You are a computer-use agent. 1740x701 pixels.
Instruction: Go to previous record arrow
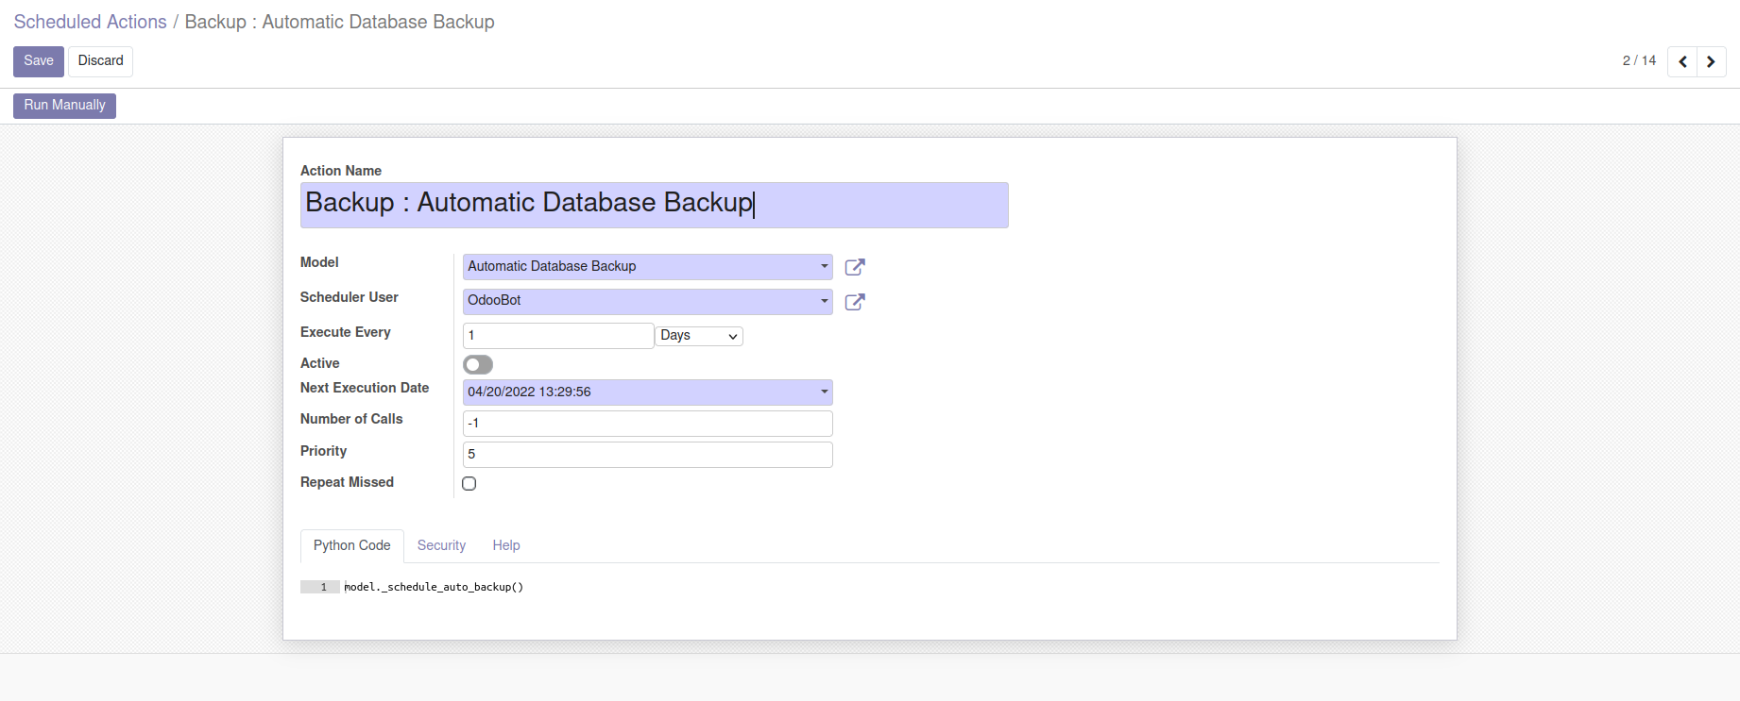pos(1682,61)
